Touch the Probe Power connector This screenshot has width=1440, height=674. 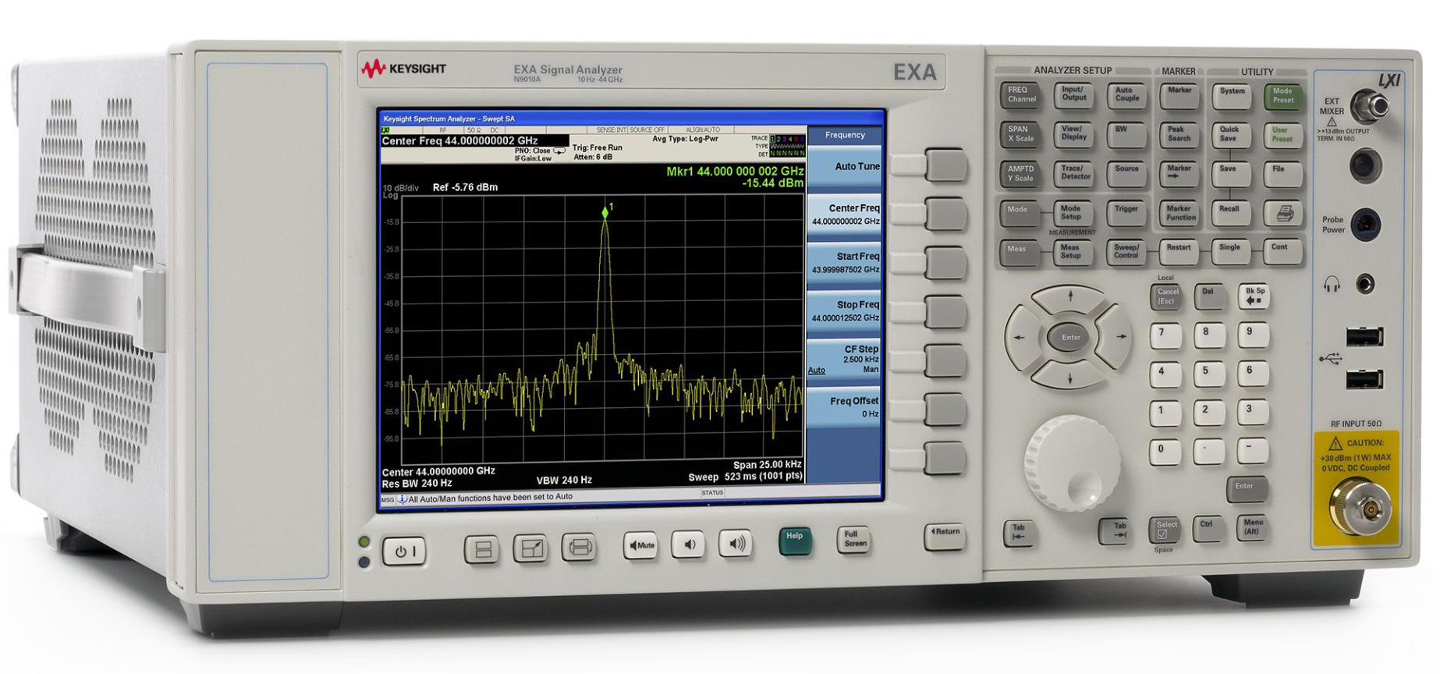point(1365,225)
